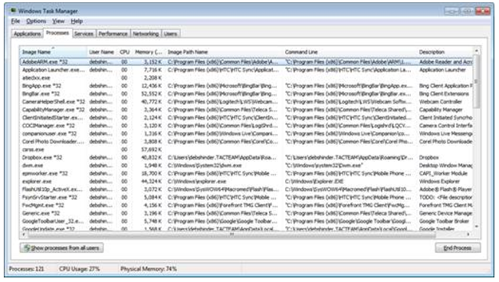The image size is (499, 282).
Task: Select the COCIManager.exe *32 process
Action: [x=246, y=126]
